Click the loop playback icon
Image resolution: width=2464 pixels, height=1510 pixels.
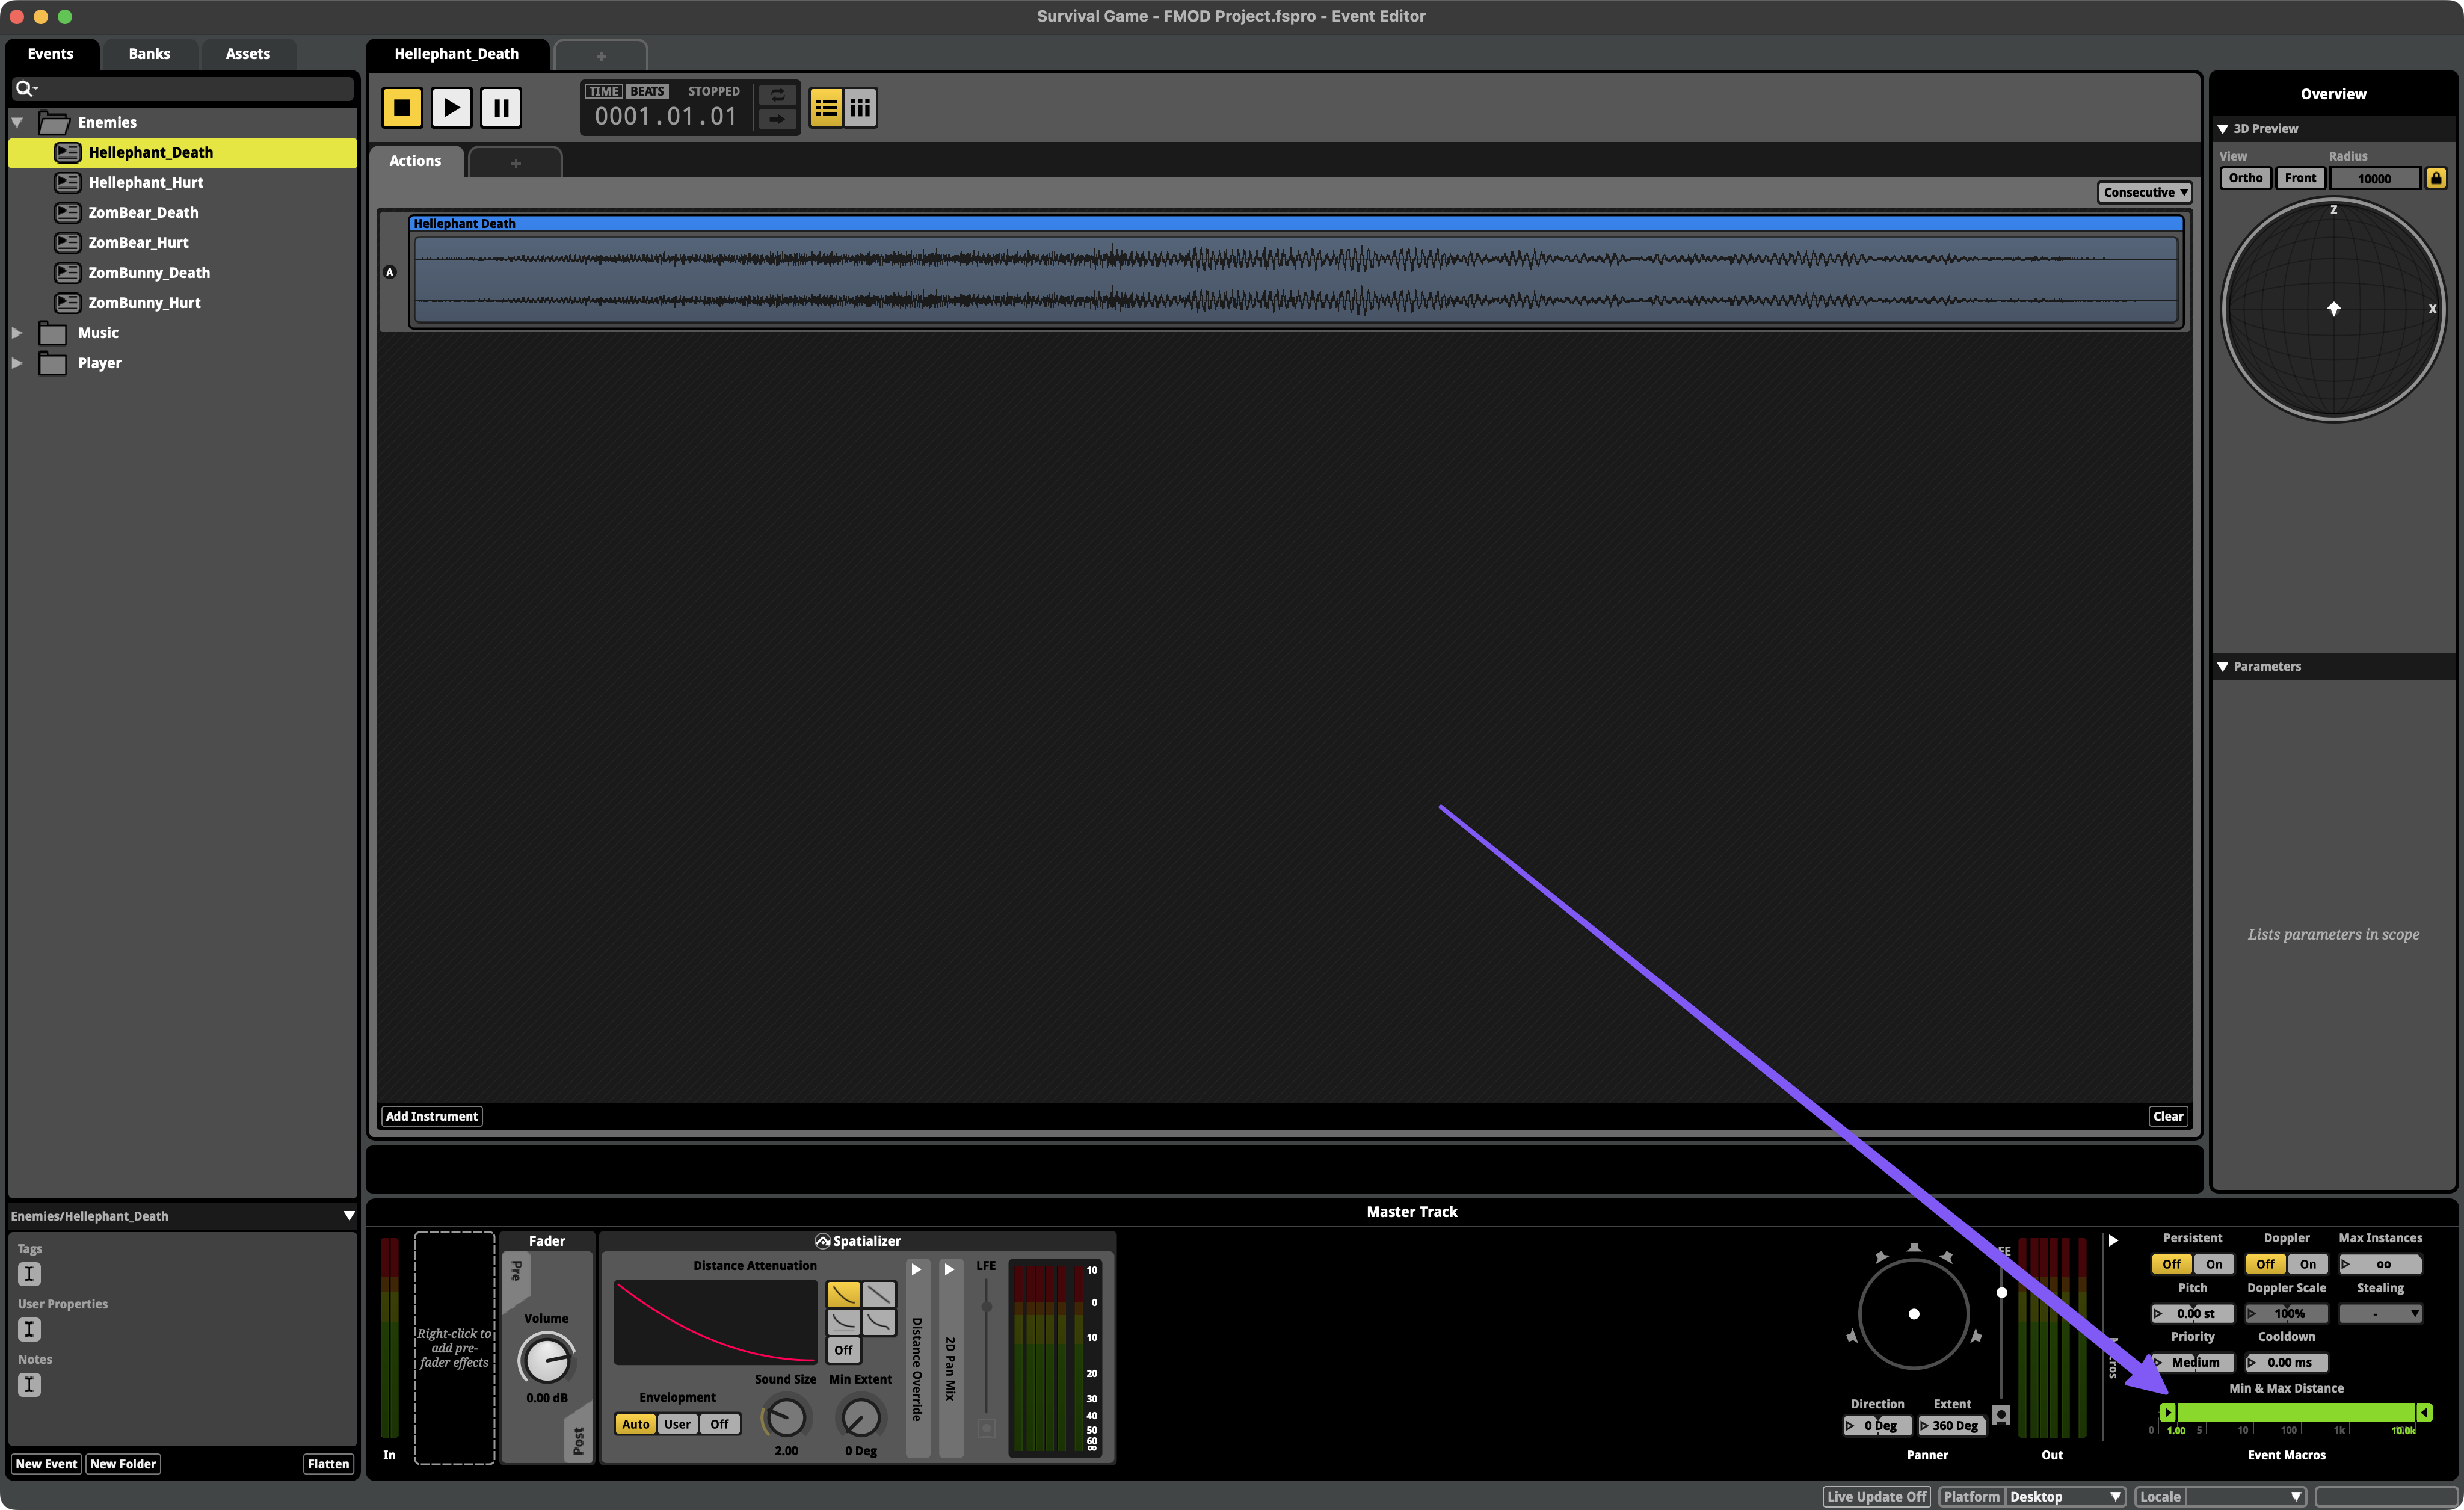[777, 95]
